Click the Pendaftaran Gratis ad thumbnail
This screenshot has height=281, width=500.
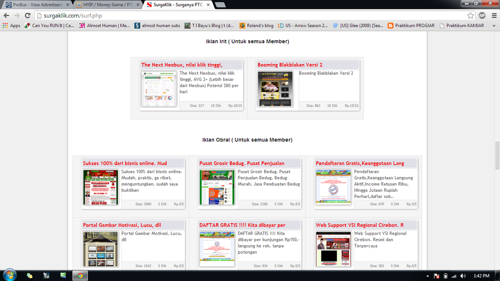[334, 187]
